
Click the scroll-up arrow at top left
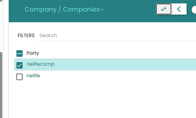pyautogui.click(x=1, y=1)
